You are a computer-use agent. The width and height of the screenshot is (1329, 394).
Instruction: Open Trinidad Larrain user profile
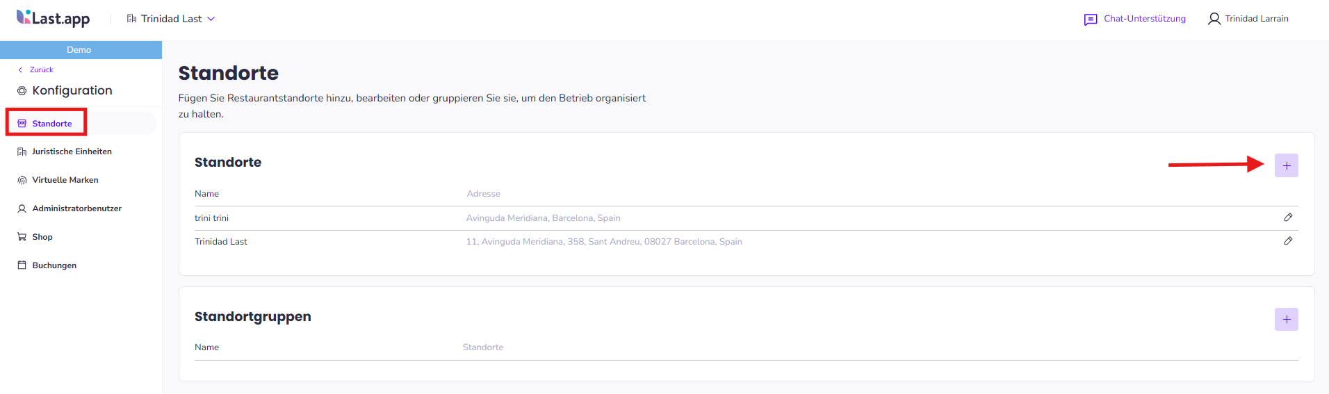pos(1248,19)
